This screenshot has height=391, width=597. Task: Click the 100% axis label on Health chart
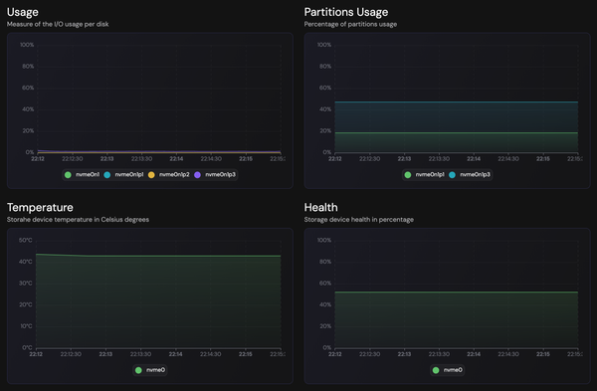(x=324, y=240)
